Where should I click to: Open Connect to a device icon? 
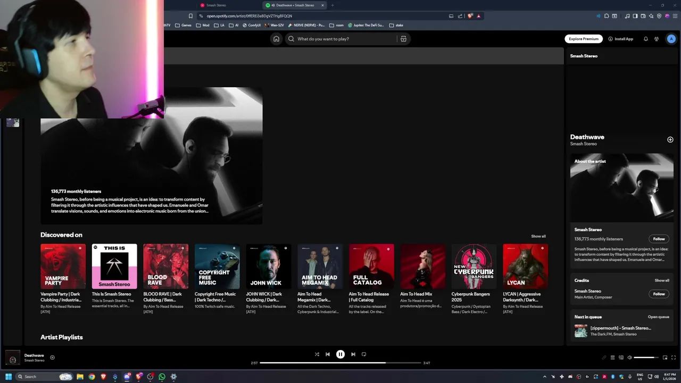(x=621, y=357)
